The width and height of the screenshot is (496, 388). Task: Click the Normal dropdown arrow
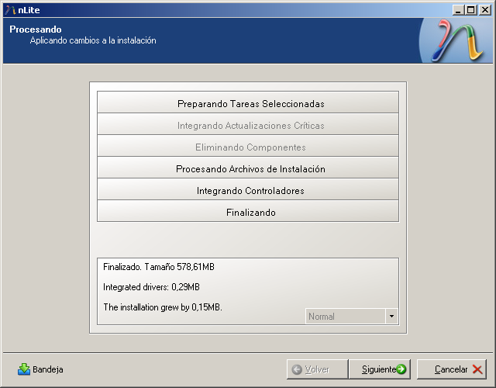[x=391, y=316]
